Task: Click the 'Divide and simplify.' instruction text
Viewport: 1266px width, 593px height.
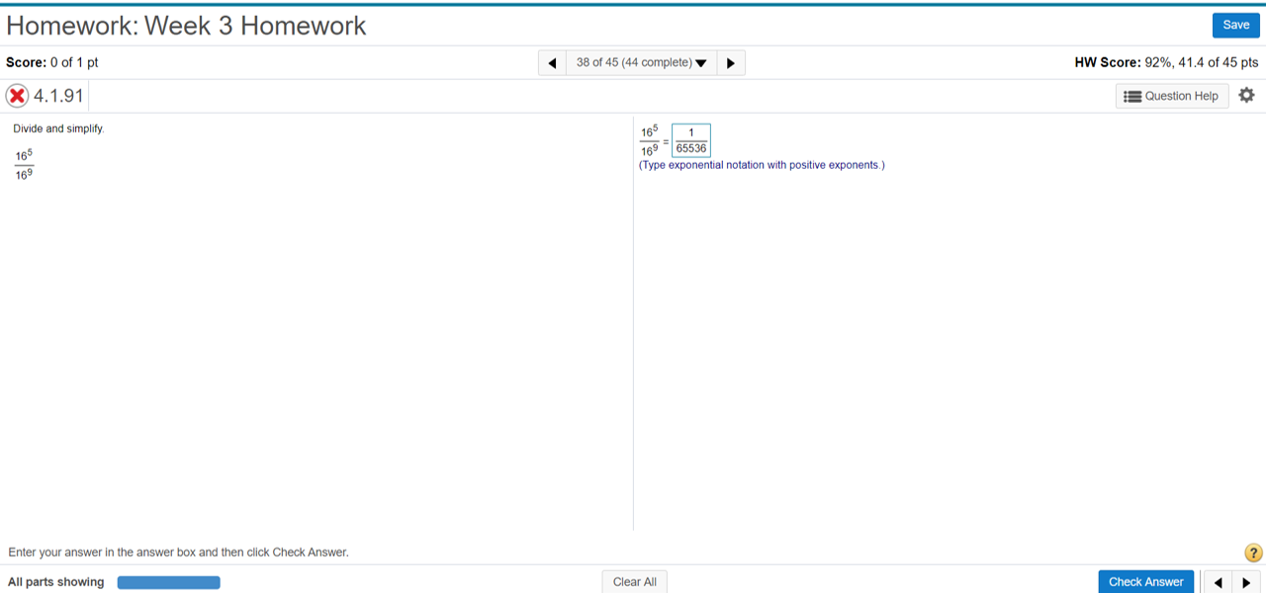Action: coord(58,128)
